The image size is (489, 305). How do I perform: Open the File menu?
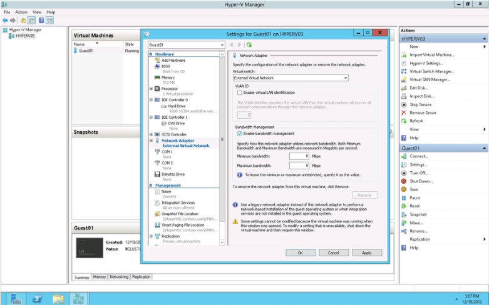click(x=7, y=12)
